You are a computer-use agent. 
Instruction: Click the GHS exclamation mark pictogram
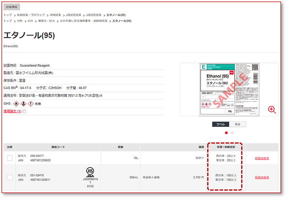click(x=30, y=104)
